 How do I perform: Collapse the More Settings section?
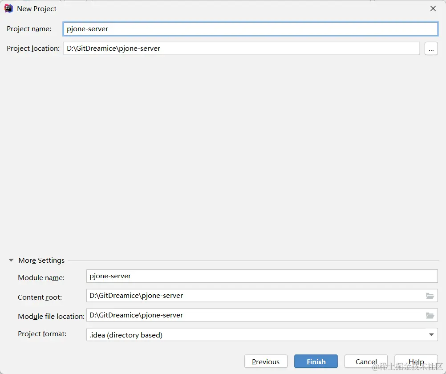click(x=11, y=260)
